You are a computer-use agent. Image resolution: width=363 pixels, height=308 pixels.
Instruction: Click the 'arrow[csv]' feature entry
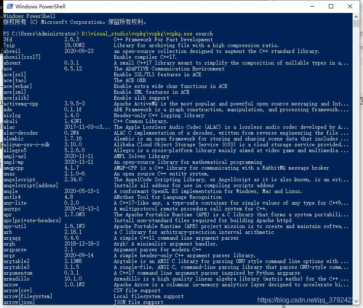point(17,290)
